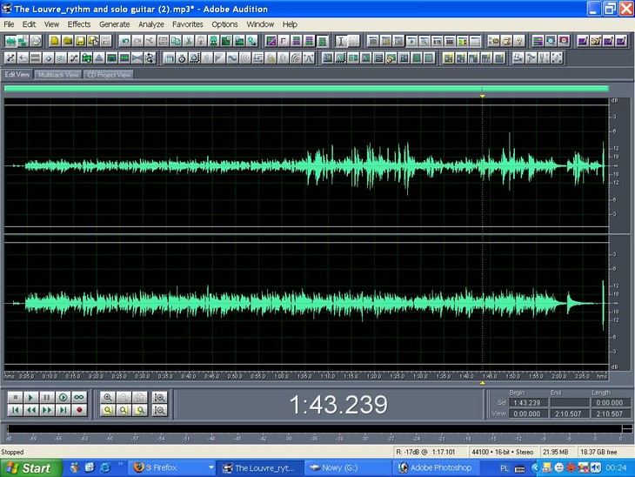Zoom out vertically with lower vertical zoom icon

160,411
